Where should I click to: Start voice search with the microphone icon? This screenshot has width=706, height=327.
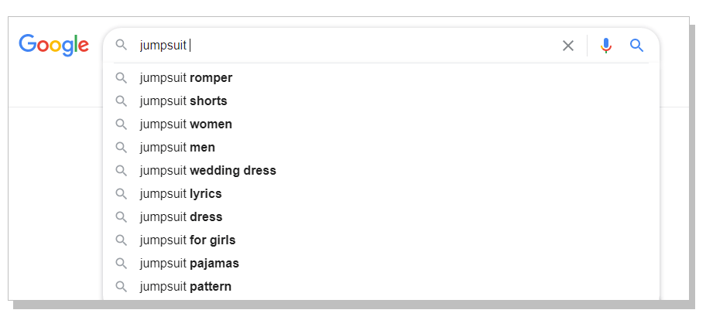(x=606, y=46)
